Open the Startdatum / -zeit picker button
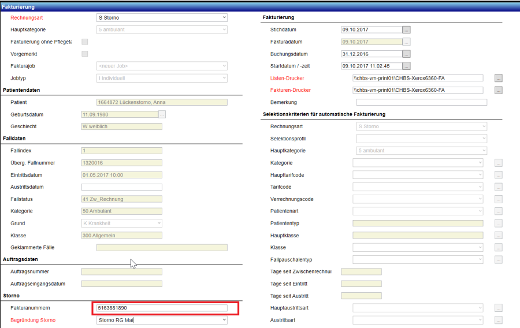The image size is (520, 328). point(406,66)
